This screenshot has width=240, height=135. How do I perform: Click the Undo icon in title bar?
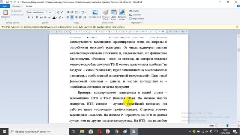click(x=11, y=2)
